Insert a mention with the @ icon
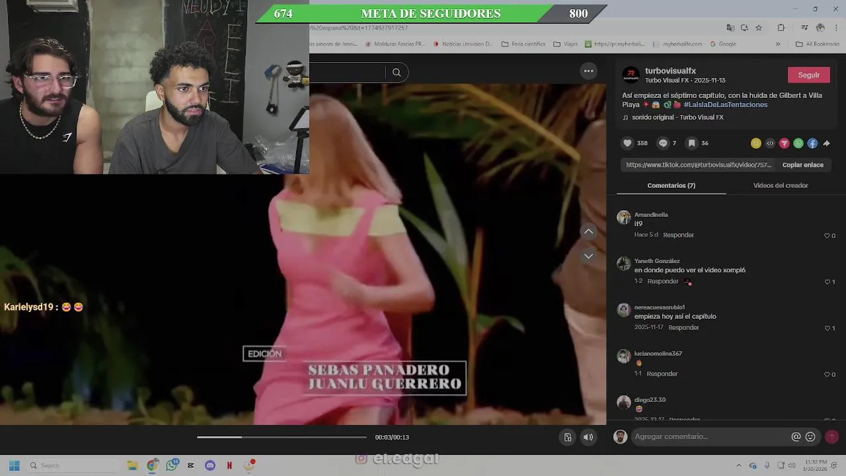The height and width of the screenshot is (476, 846). pos(796,436)
